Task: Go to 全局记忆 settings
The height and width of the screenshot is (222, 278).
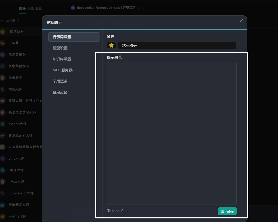Action: coord(60,92)
